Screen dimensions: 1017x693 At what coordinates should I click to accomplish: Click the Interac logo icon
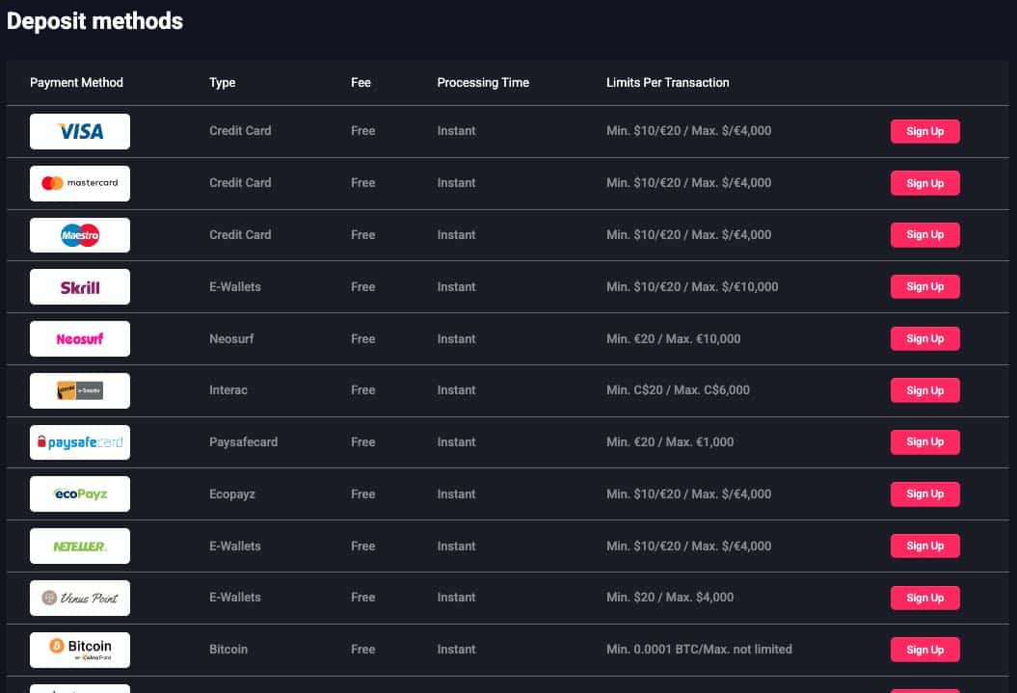[x=80, y=390]
